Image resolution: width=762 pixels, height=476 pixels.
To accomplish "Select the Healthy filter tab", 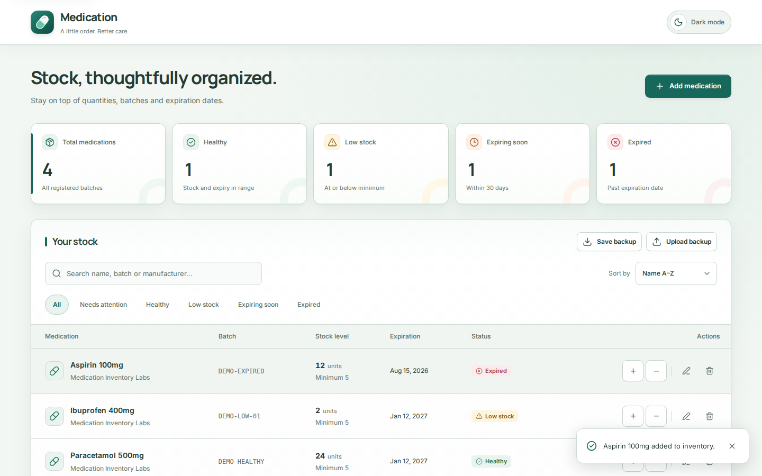I will [158, 305].
